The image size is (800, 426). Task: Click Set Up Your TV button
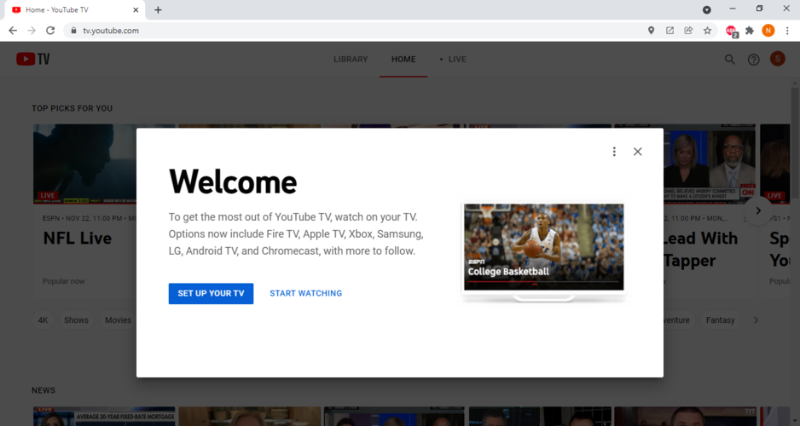coord(211,293)
